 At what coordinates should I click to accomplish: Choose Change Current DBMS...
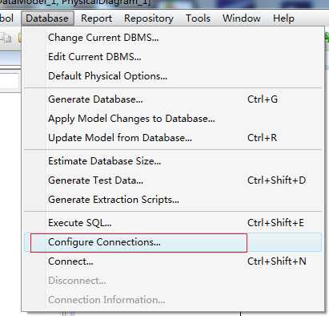pyautogui.click(x=173, y=38)
